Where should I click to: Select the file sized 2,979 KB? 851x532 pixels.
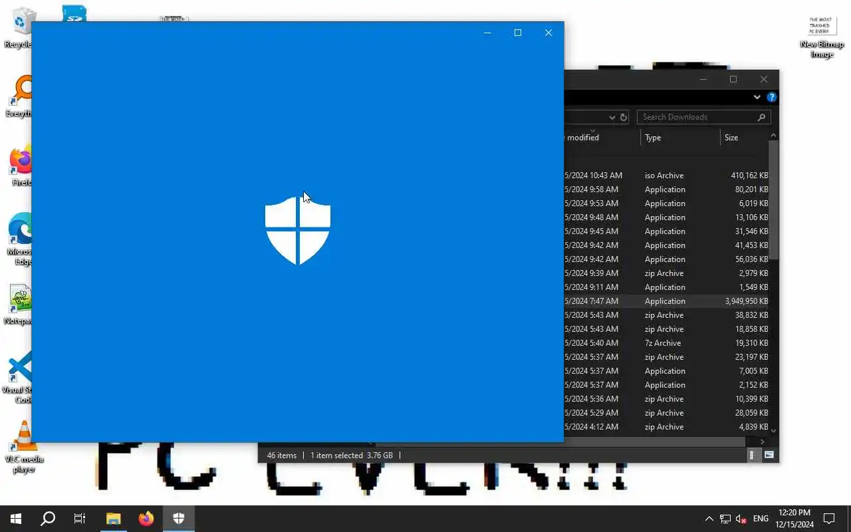pos(666,273)
